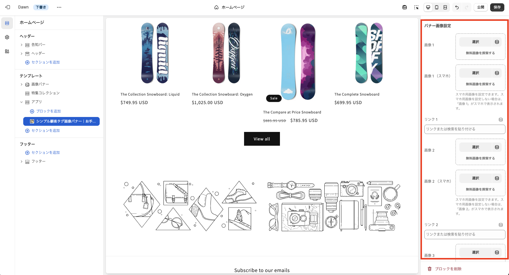Viewport: 509px width, 275px height.
Task: Click the View all button in preview
Action: [x=262, y=139]
